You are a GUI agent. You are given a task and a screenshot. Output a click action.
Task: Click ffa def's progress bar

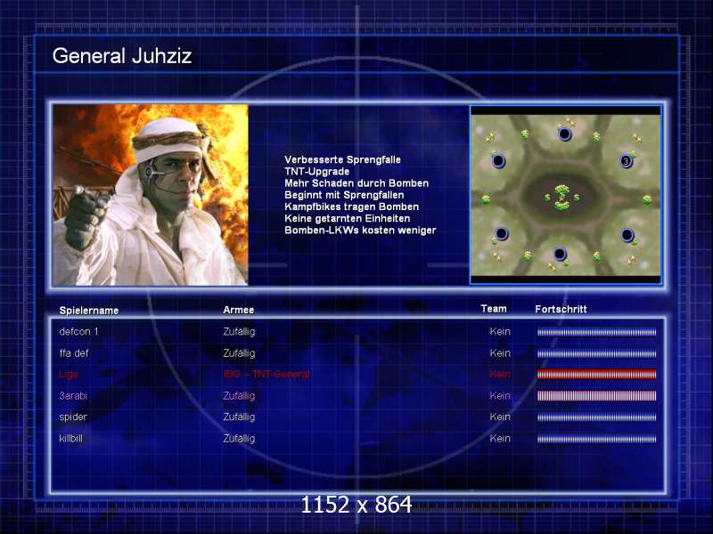coord(596,353)
